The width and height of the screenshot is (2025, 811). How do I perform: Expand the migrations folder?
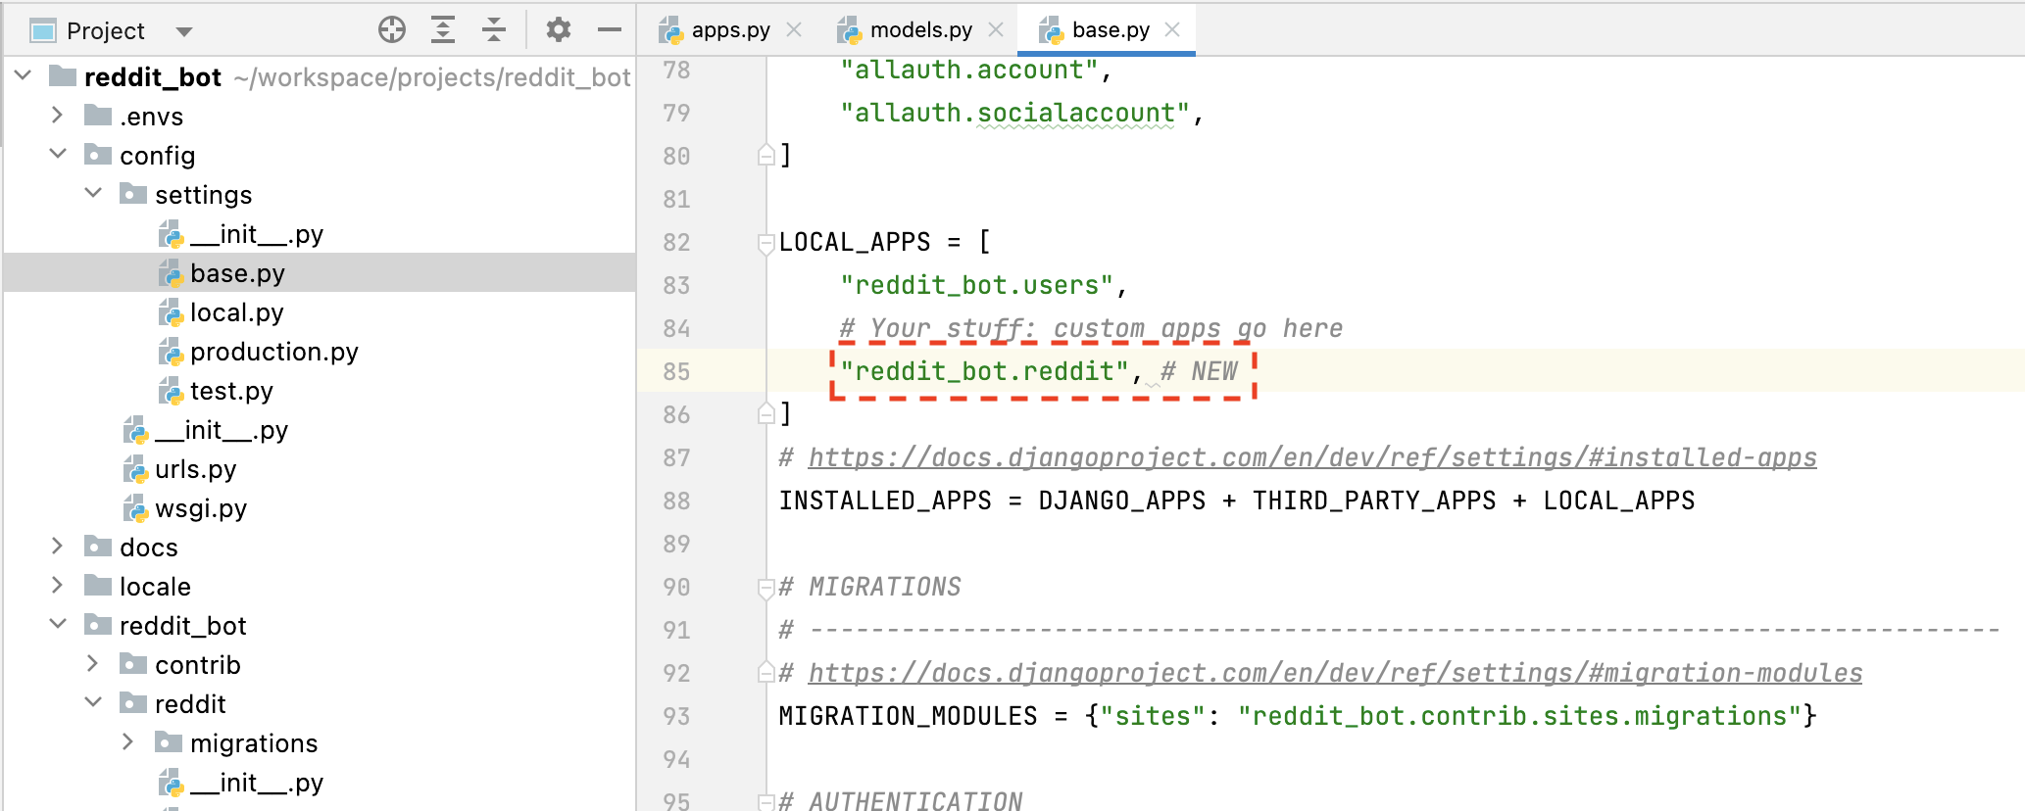click(127, 742)
